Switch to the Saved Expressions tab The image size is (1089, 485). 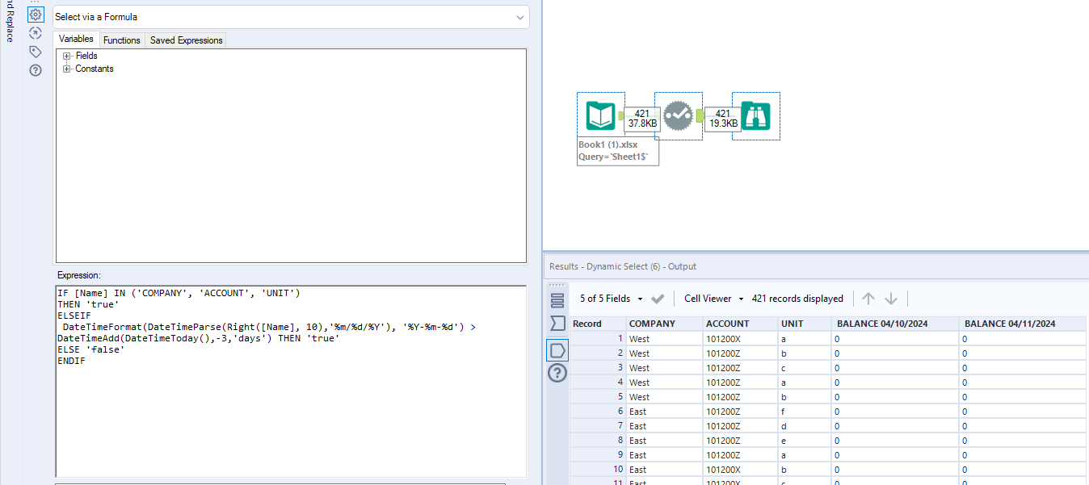[x=186, y=40]
